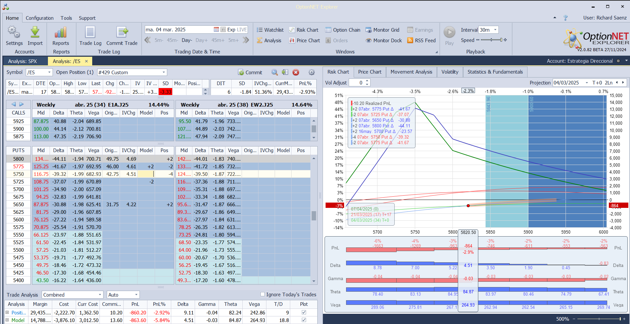Move projection to next date with right arrow
Image resolution: width=630 pixels, height=324 pixels.
click(x=623, y=83)
